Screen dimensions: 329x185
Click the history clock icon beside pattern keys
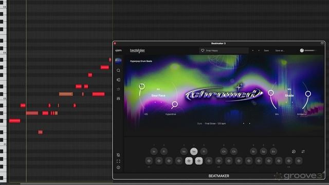point(294,152)
